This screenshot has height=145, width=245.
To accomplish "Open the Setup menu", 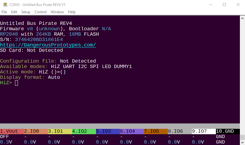I will pos(25,12).
